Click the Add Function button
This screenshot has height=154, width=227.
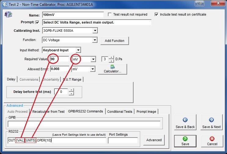point(115,41)
